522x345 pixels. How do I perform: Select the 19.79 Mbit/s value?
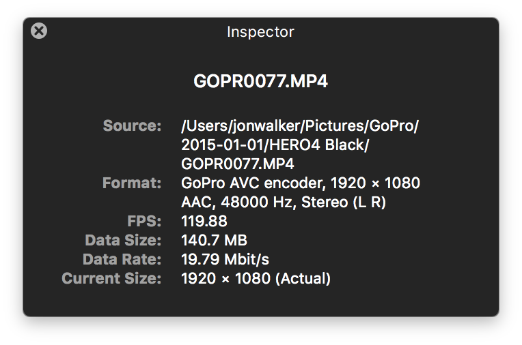[225, 259]
